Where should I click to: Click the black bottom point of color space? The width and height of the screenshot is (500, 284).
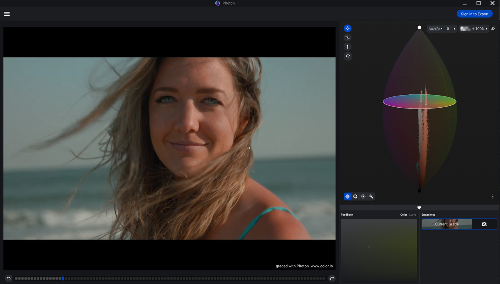click(x=420, y=191)
